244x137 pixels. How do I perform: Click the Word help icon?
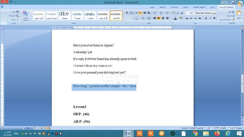point(2,7)
